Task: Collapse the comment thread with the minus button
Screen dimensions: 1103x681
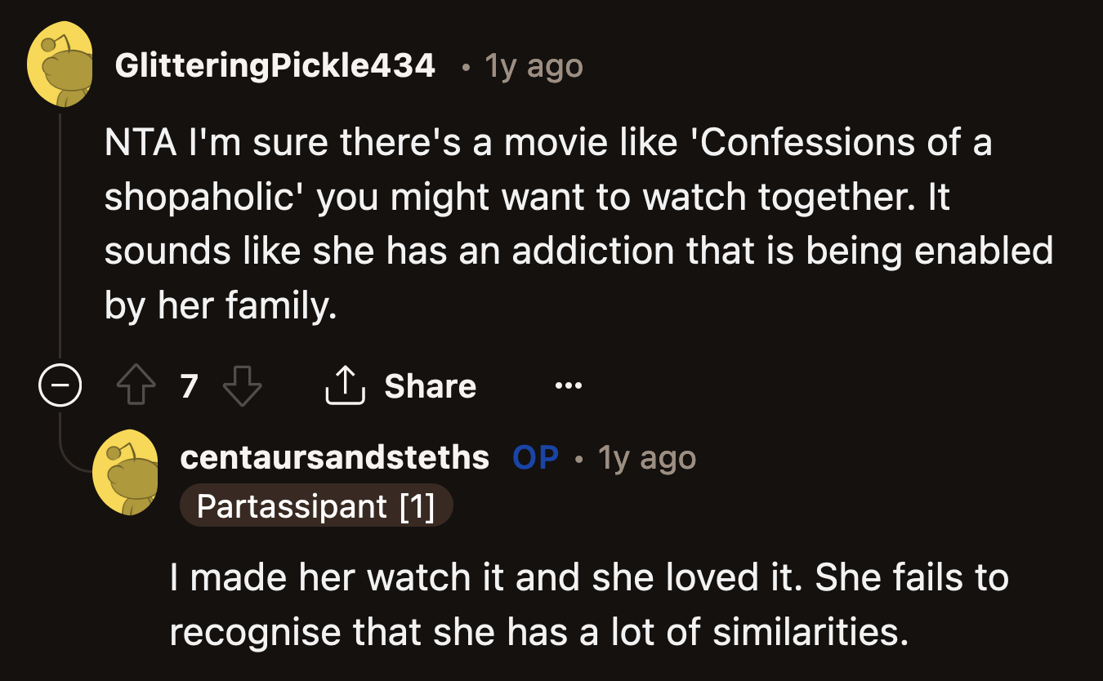Action: coord(60,385)
